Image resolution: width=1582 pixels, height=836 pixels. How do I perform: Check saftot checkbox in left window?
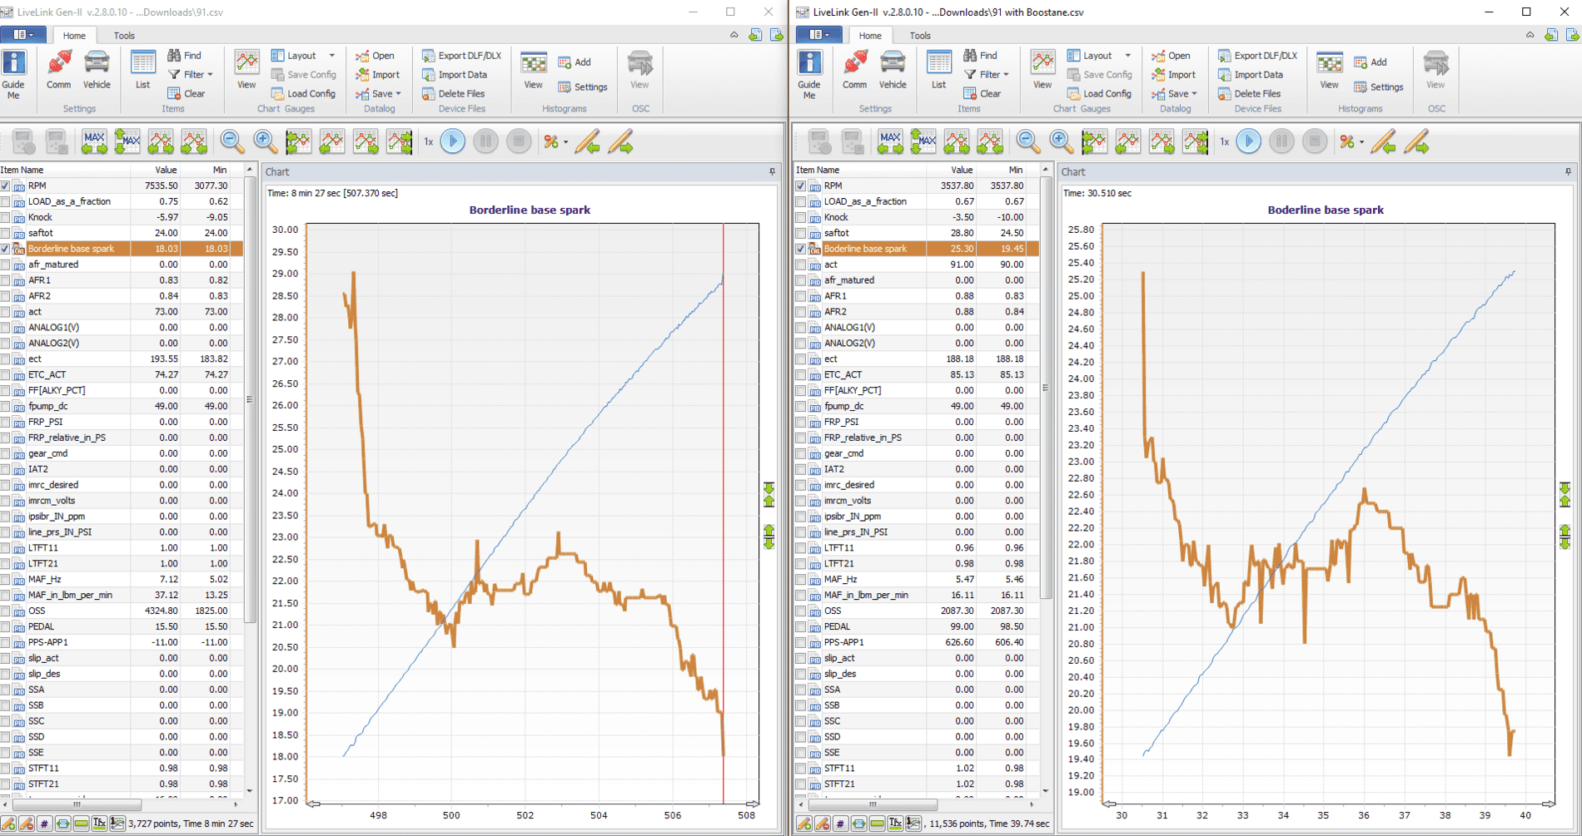click(x=6, y=234)
